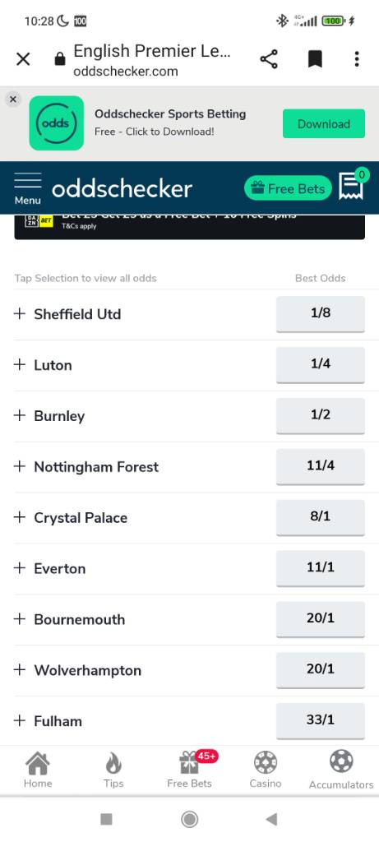Viewport: 379px width, 842px height.
Task: Open browser three-dot overflow menu
Action: [357, 59]
